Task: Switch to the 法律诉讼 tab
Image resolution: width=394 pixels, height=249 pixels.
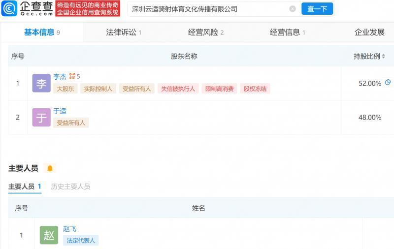Action: tap(124, 32)
